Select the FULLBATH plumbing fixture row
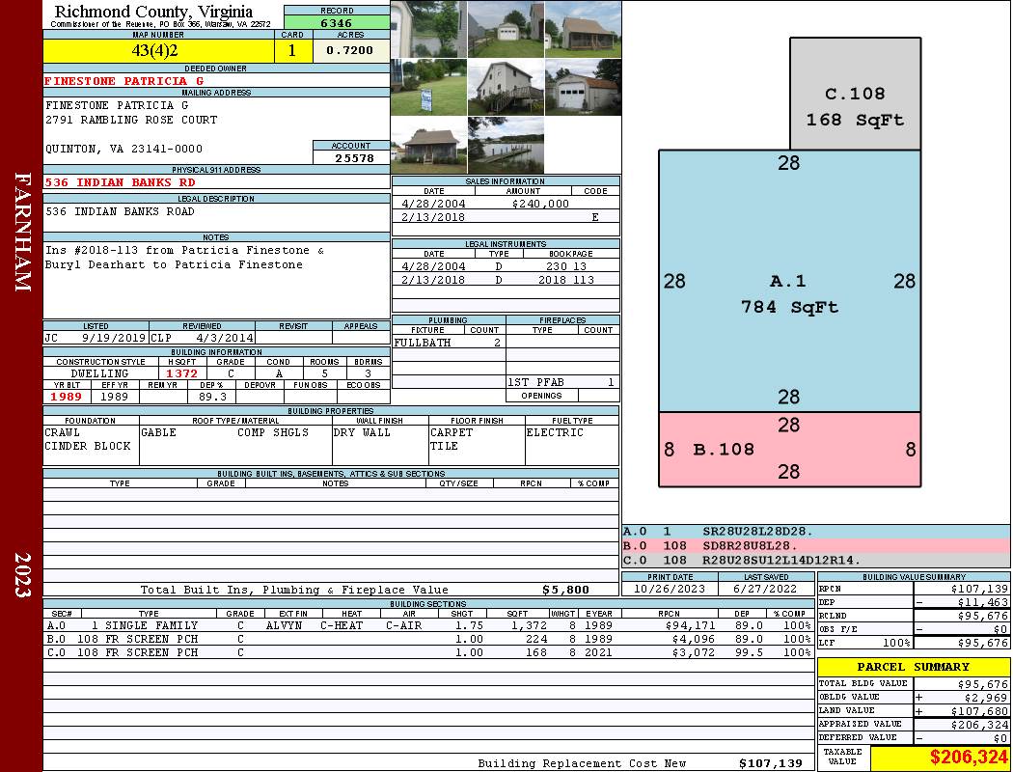The height and width of the screenshot is (772, 1013). tap(449, 343)
